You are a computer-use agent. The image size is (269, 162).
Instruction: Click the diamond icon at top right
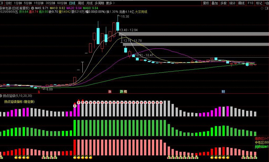[x=262, y=8]
